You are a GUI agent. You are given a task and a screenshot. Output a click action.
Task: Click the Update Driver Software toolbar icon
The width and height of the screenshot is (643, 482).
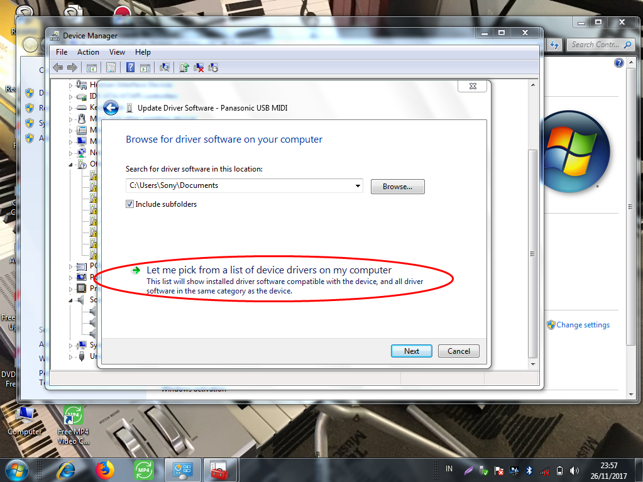point(184,67)
